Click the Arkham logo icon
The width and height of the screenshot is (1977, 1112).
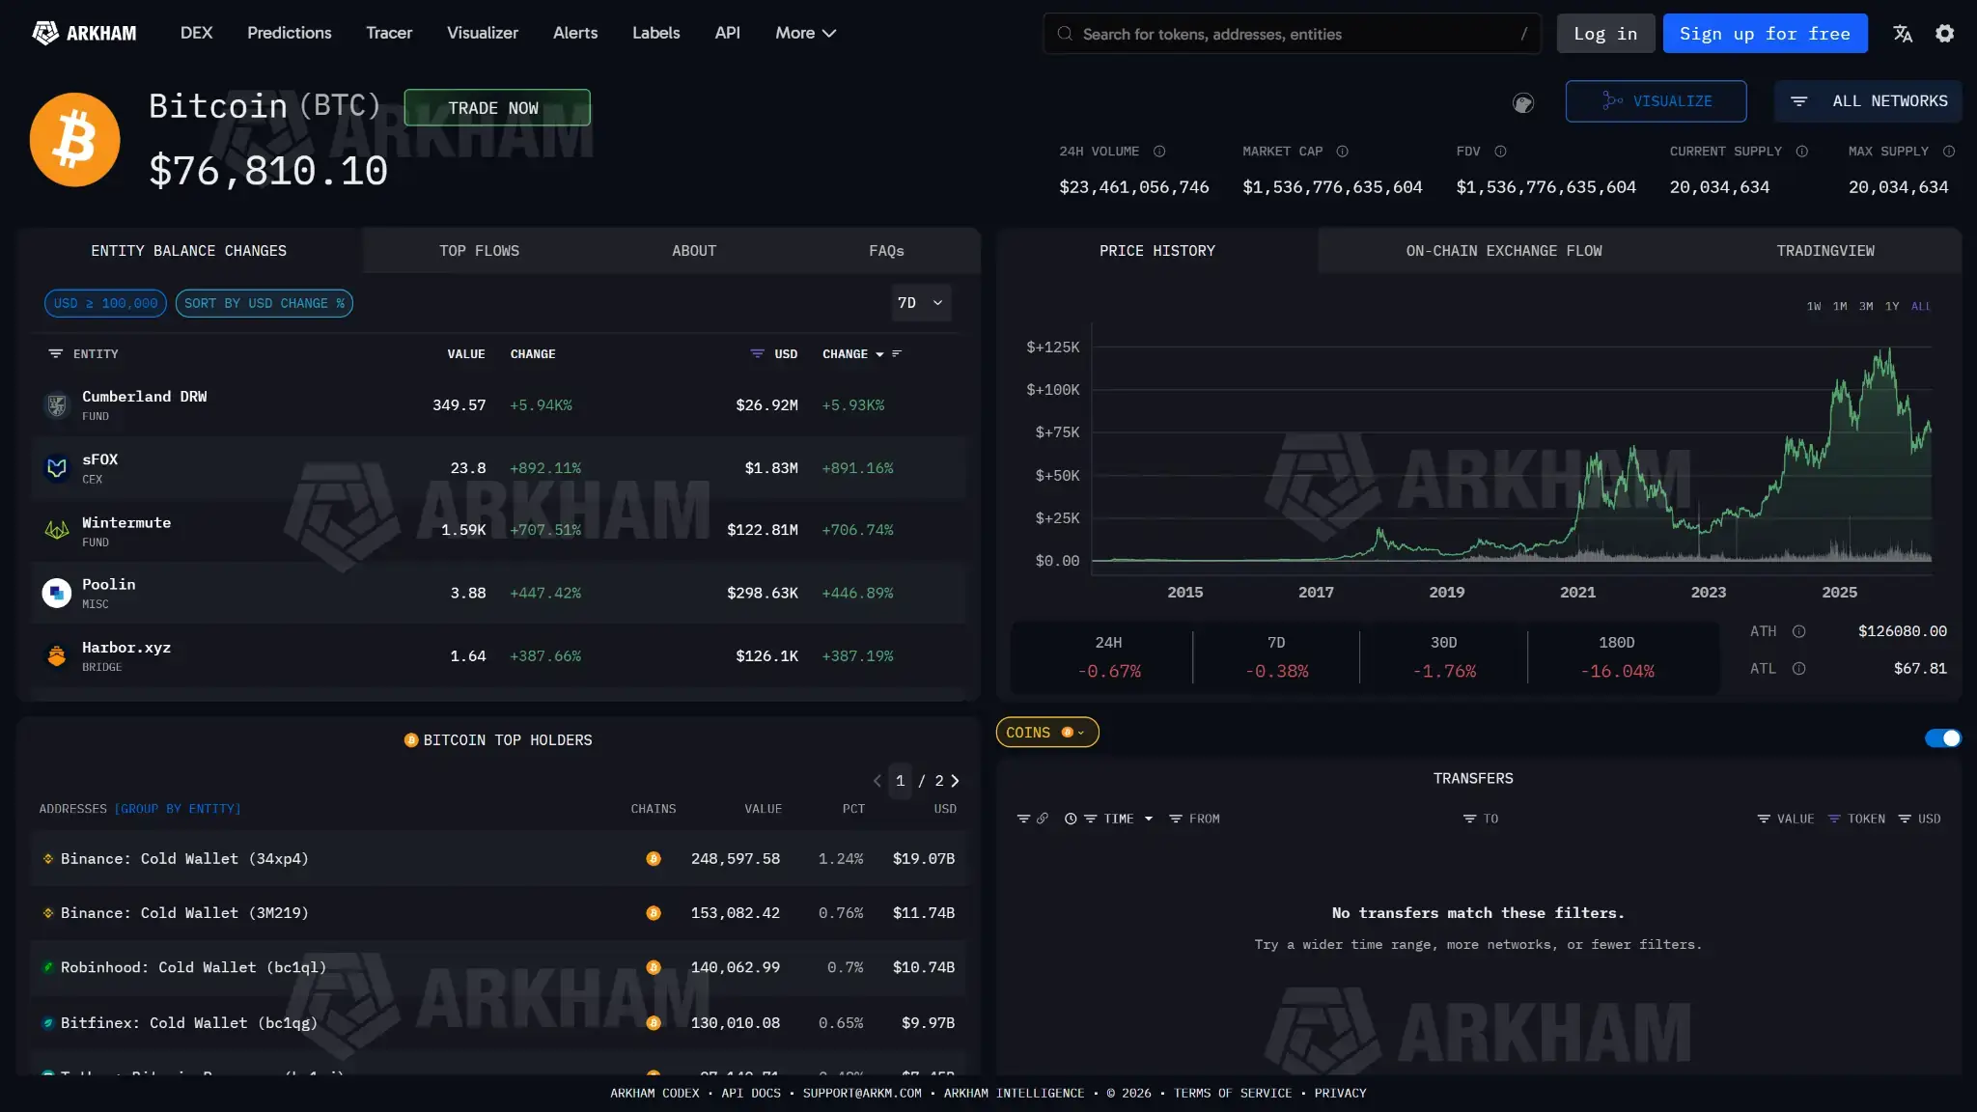click(44, 33)
